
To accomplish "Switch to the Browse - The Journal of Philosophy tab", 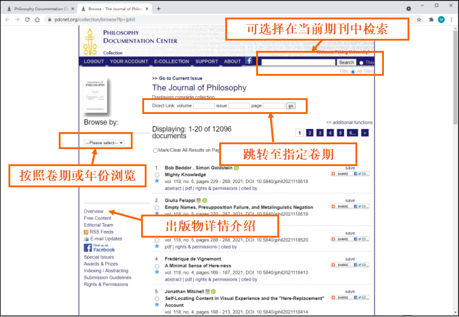I will pyautogui.click(x=115, y=9).
